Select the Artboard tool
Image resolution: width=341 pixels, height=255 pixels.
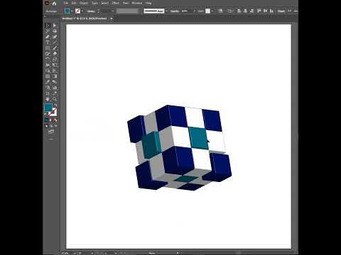48,93
